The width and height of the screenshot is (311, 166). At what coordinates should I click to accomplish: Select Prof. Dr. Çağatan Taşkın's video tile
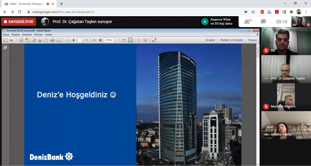coord(286,69)
